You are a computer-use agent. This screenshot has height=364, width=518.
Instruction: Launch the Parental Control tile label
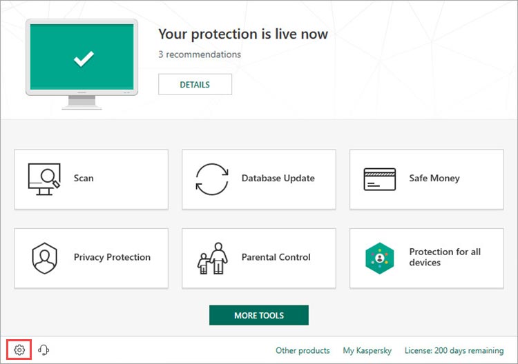pyautogui.click(x=276, y=257)
